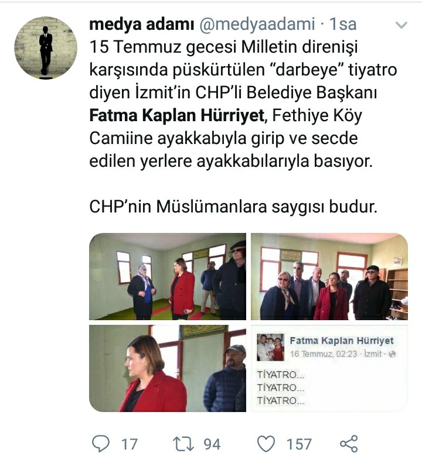This screenshot has width=422, height=463.
Task: Like the tweet with heart icon
Action: click(266, 444)
